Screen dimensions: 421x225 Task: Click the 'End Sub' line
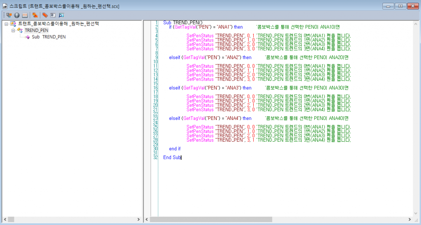pos(172,157)
